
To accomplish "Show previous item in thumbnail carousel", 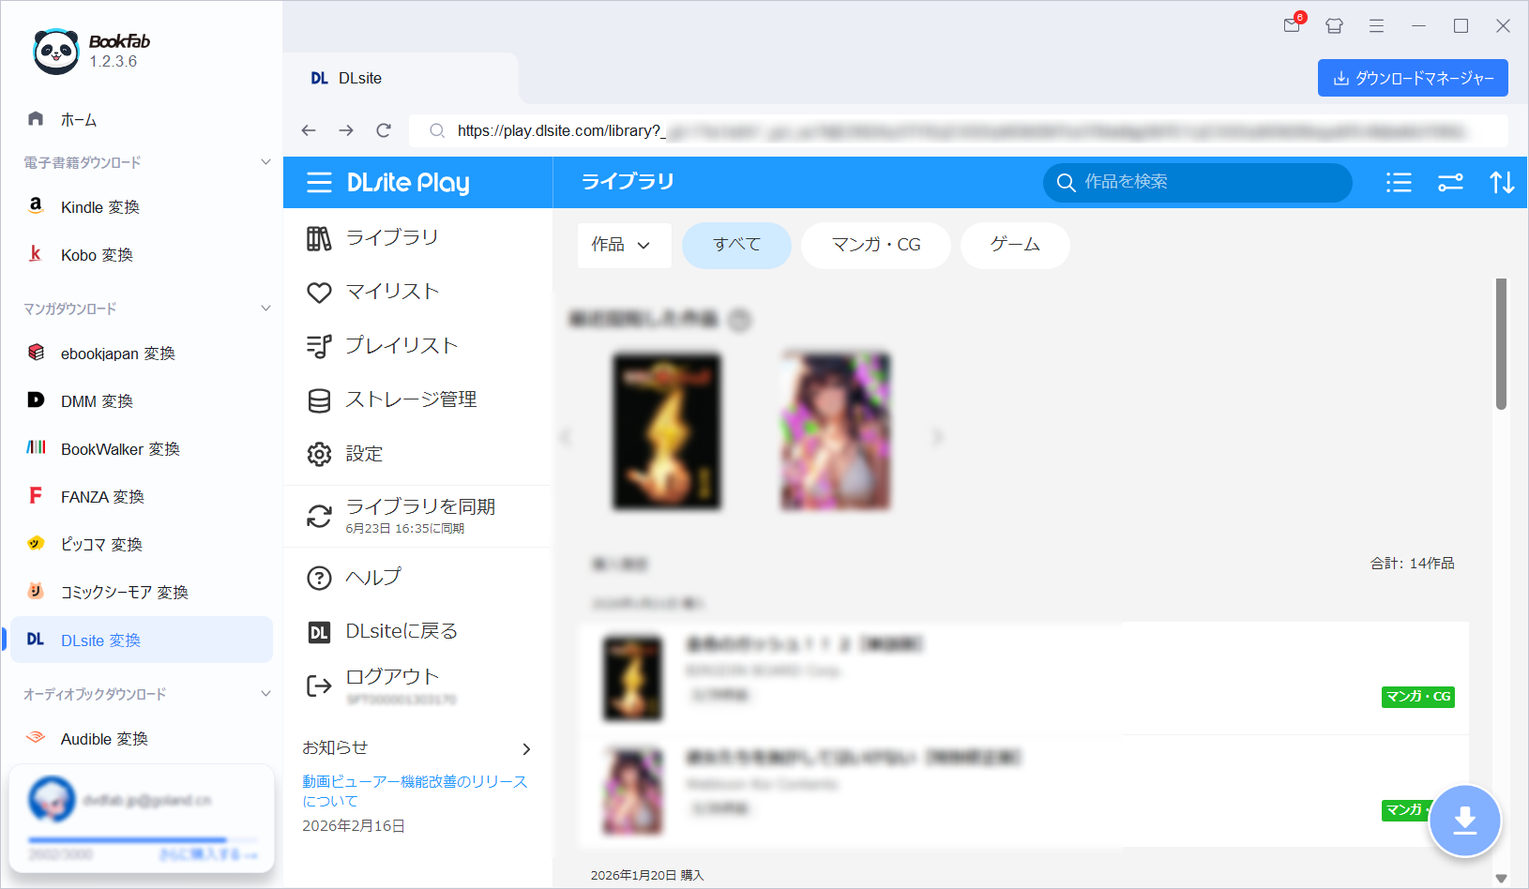I will pos(566,437).
